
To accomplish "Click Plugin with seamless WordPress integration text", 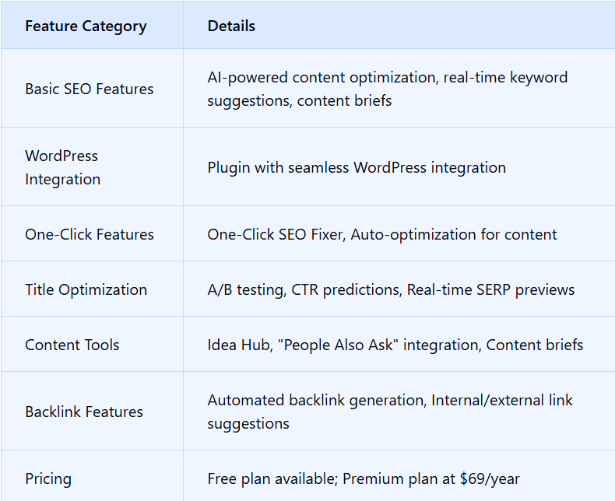I will pos(357,168).
